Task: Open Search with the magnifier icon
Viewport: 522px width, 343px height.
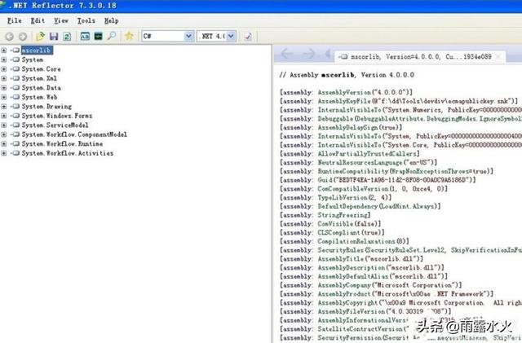Action: pyautogui.click(x=112, y=36)
